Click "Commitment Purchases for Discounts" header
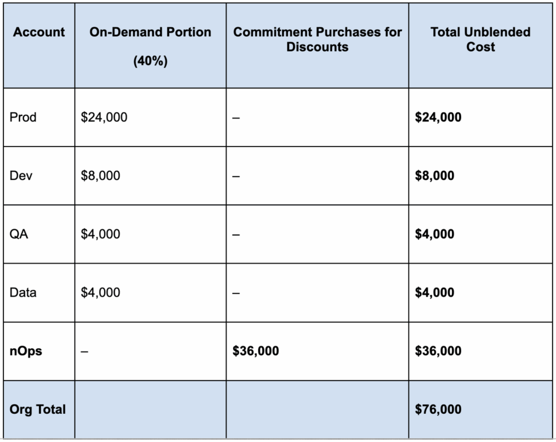The image size is (556, 442). click(318, 40)
